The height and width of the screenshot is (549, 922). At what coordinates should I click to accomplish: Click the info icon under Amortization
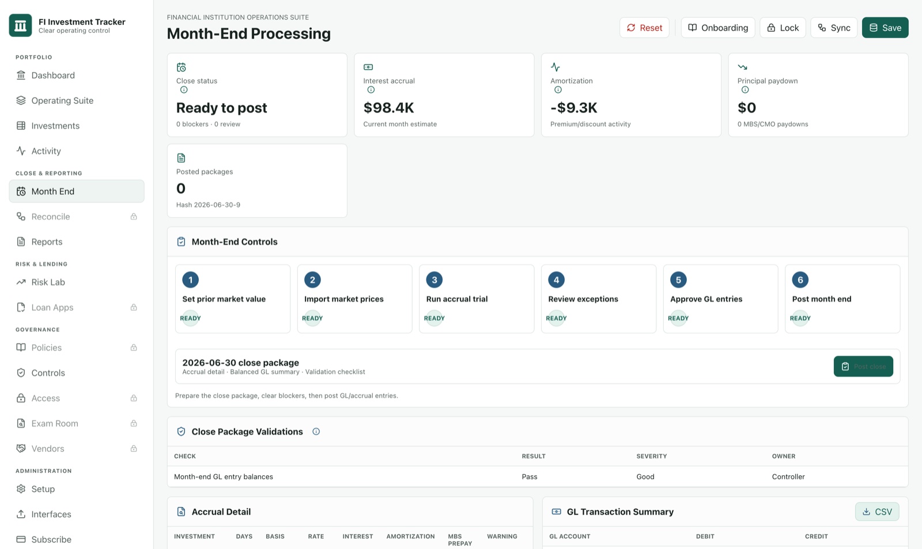click(558, 90)
